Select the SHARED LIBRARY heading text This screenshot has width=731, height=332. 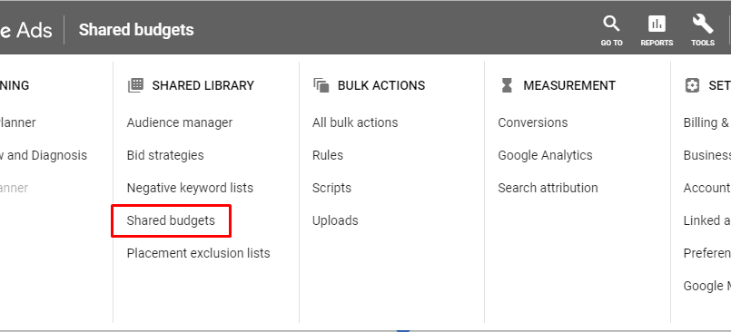[203, 85]
